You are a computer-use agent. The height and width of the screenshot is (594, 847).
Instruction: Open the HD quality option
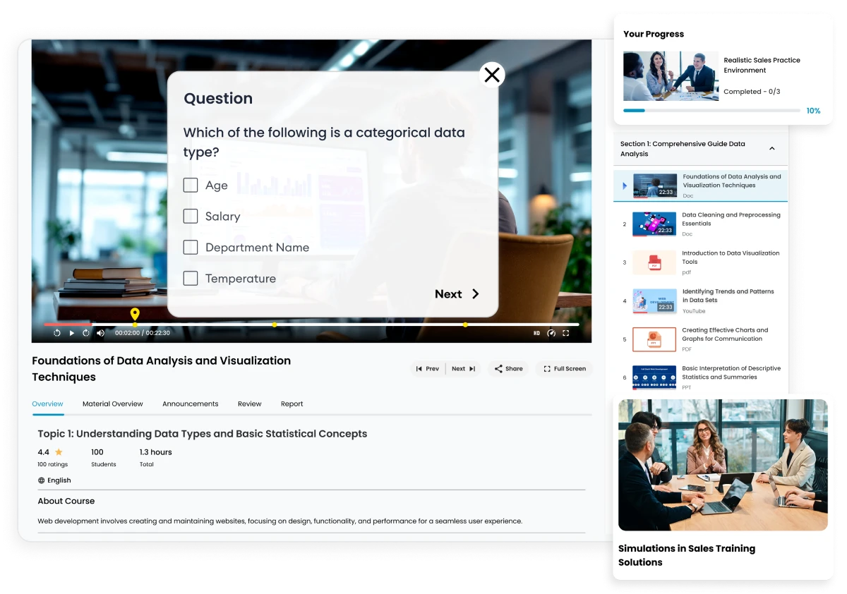tap(536, 332)
